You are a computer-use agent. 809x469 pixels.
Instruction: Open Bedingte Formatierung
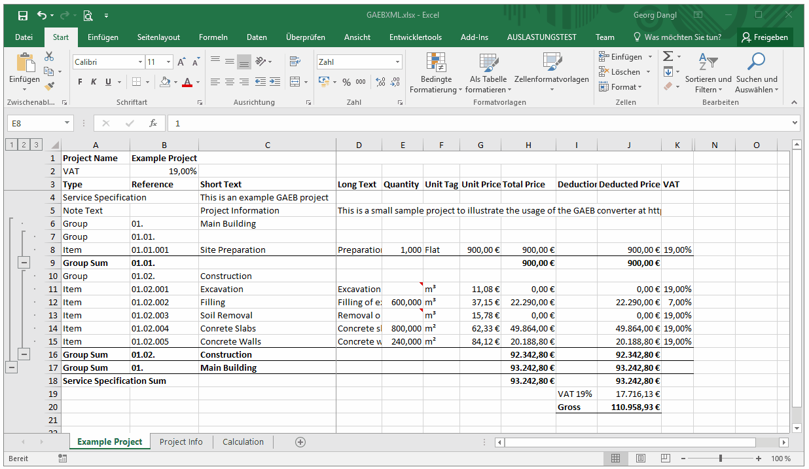tap(436, 73)
